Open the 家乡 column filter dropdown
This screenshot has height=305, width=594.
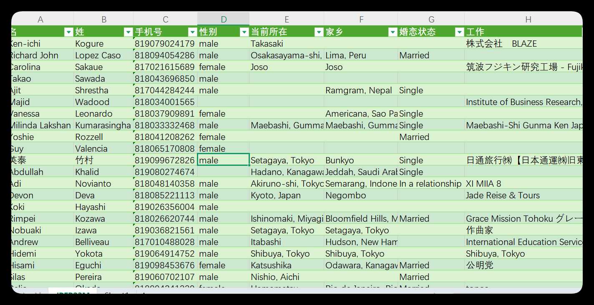(x=393, y=32)
